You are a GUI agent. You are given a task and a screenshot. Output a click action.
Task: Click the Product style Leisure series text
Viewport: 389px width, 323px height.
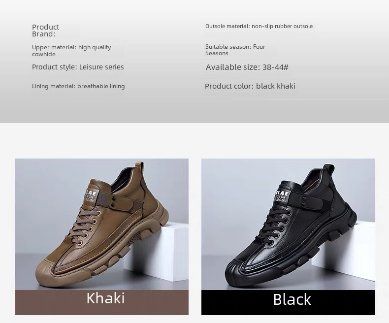point(78,67)
